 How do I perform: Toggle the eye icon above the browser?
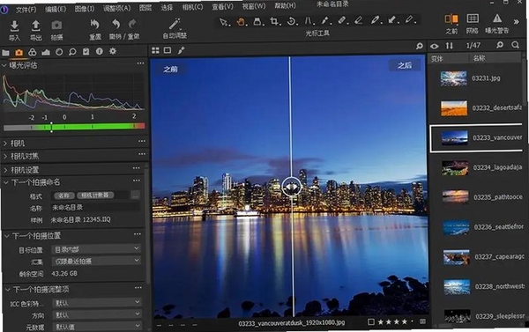pyautogui.click(x=434, y=46)
